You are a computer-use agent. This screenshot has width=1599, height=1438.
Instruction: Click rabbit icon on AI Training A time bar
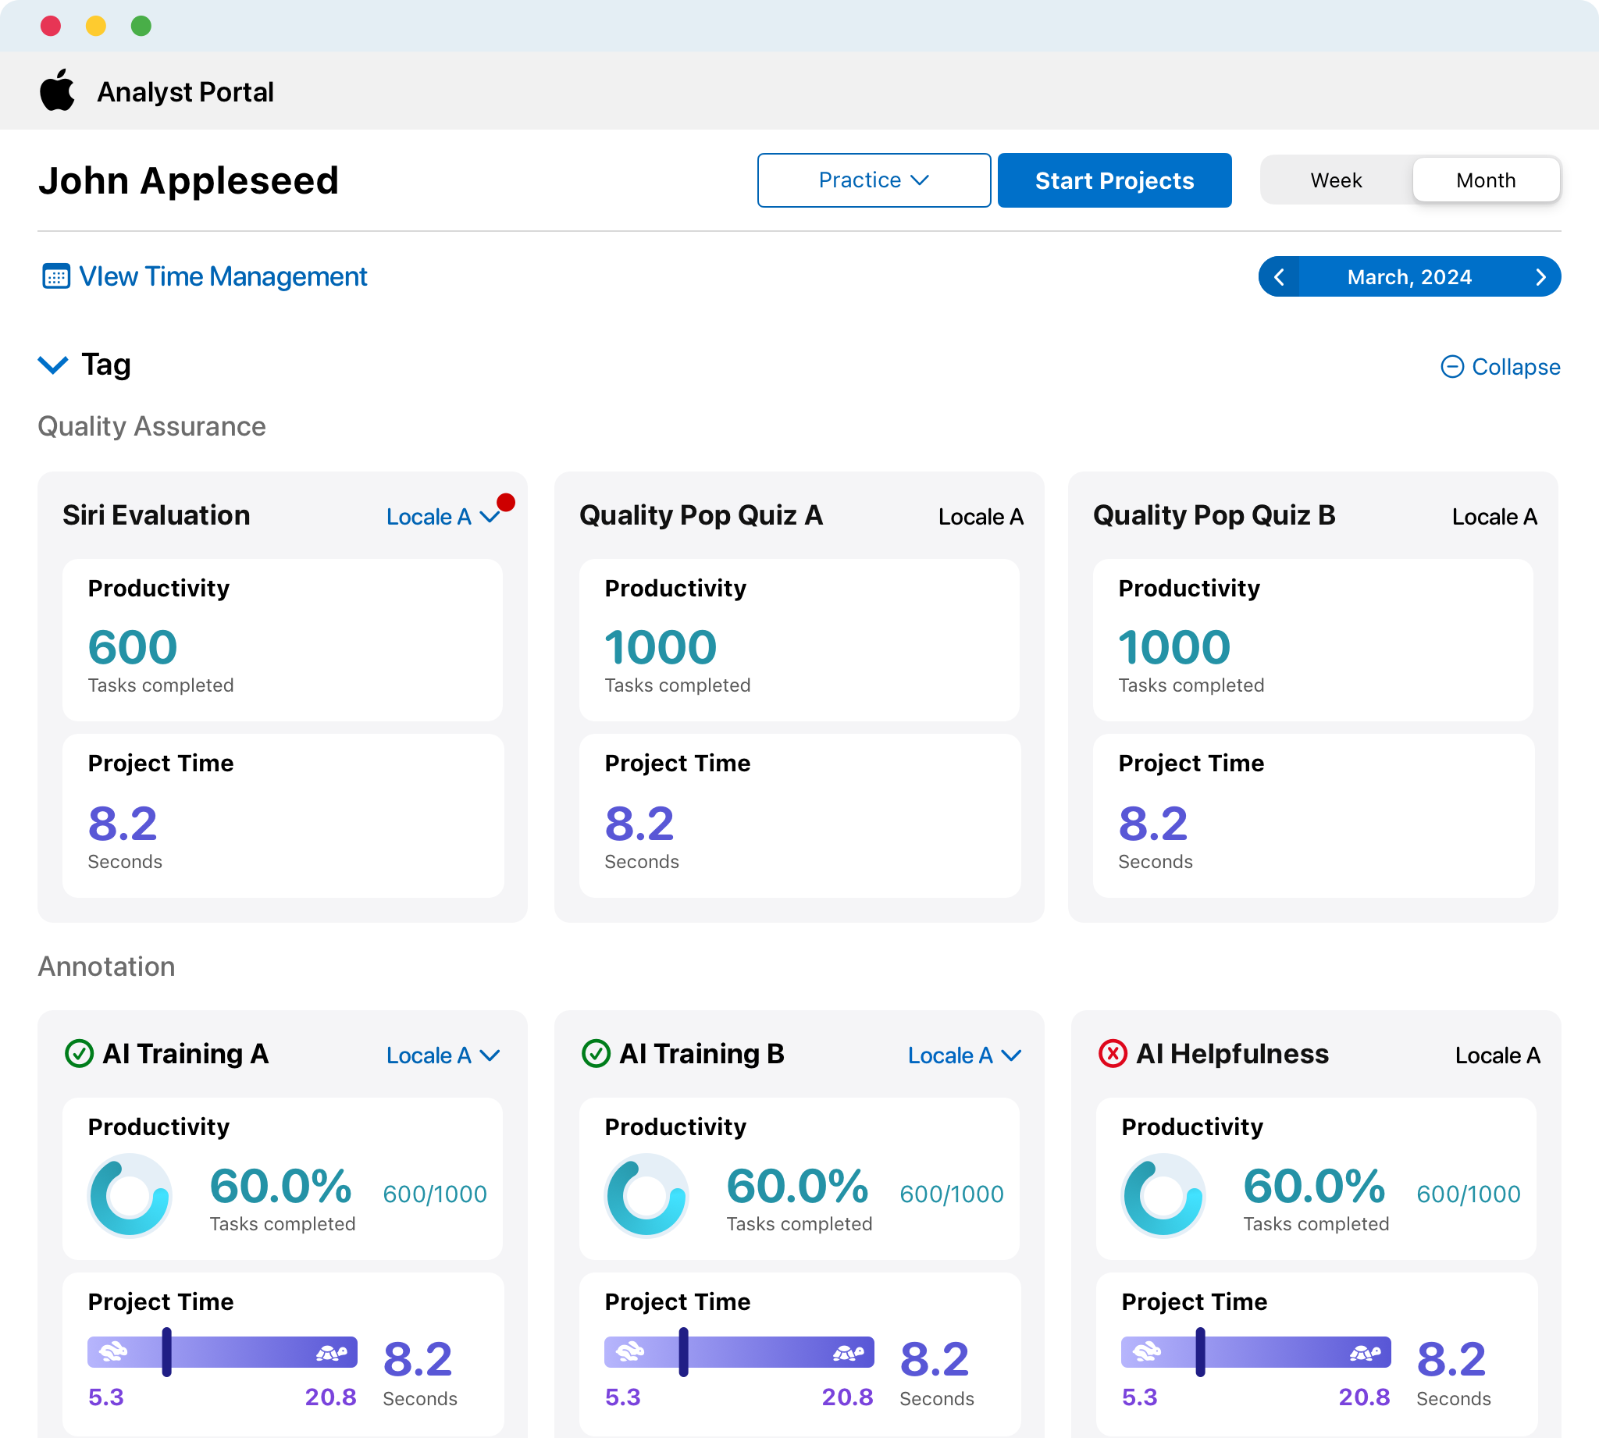click(114, 1352)
